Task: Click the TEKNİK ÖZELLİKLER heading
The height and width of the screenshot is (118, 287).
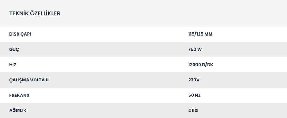Action: point(35,13)
